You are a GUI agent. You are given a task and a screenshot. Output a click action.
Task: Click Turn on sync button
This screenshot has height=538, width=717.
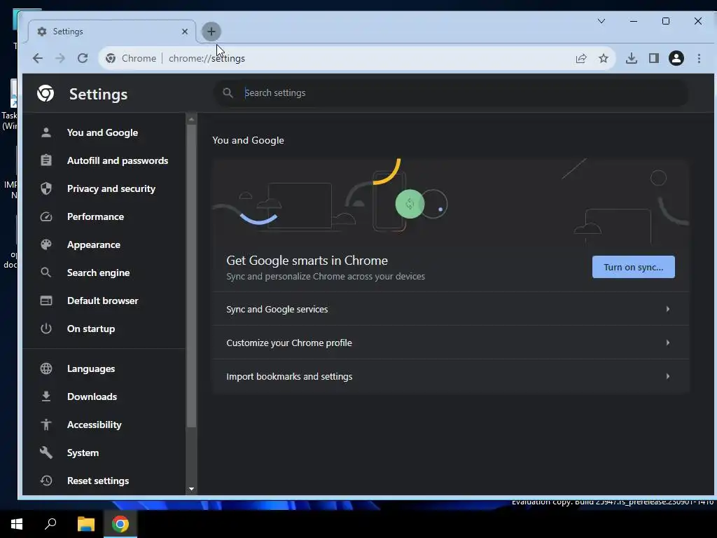[633, 267]
